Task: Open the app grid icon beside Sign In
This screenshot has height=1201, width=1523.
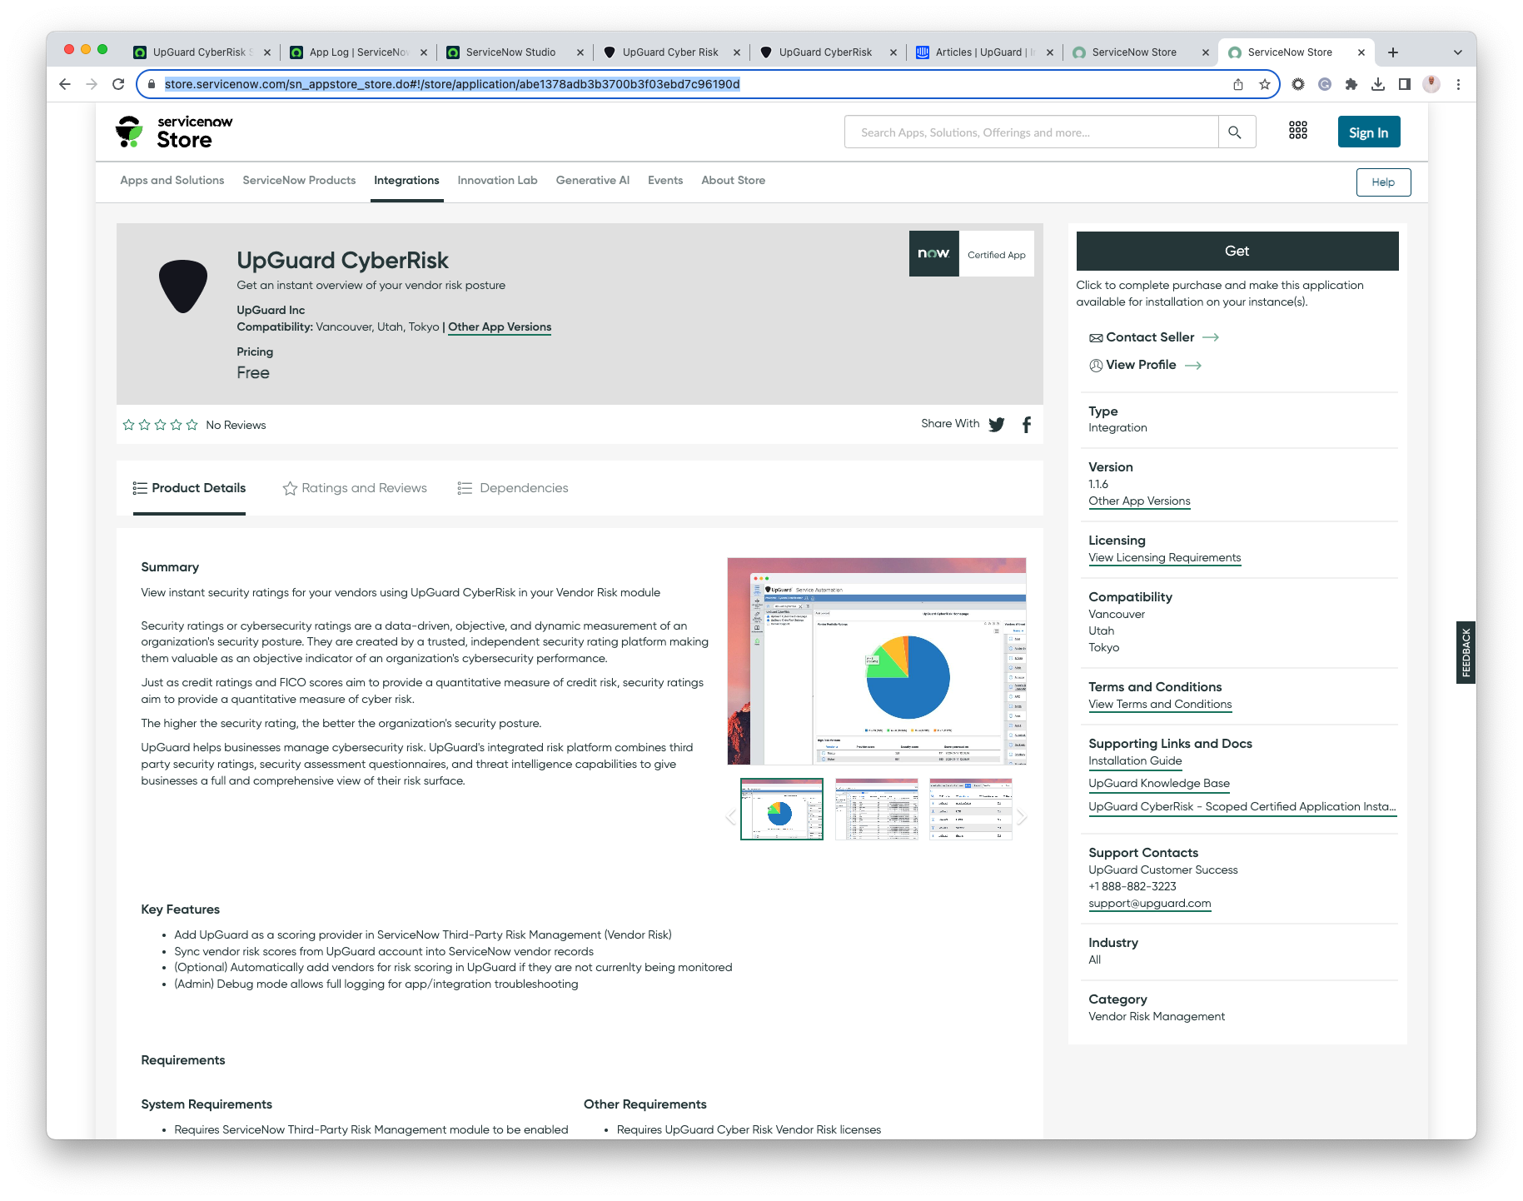Action: tap(1298, 131)
